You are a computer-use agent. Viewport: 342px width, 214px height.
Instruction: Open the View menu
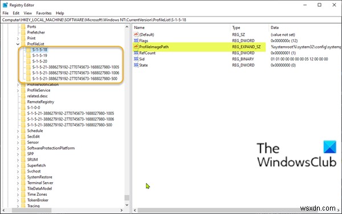click(x=28, y=13)
